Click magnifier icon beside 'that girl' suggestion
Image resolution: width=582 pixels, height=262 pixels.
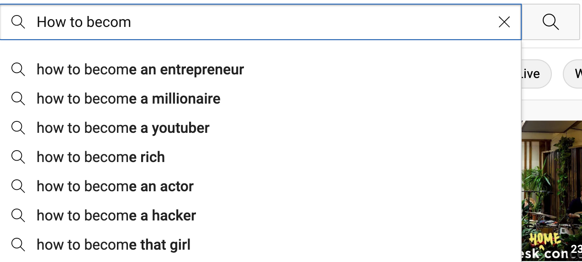(x=18, y=245)
